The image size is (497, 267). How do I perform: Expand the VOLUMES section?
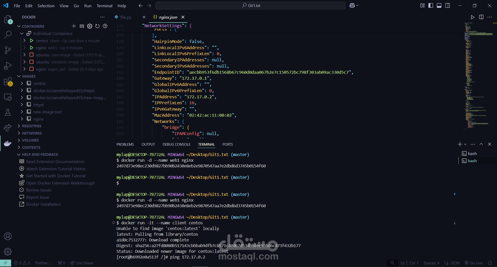(19, 140)
